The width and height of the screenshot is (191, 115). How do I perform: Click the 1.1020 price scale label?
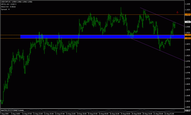pyautogui.click(x=188, y=10)
